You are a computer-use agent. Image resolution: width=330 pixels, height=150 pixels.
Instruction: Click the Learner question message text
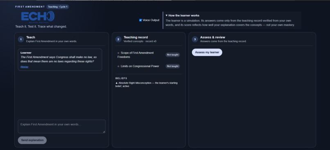(59, 59)
